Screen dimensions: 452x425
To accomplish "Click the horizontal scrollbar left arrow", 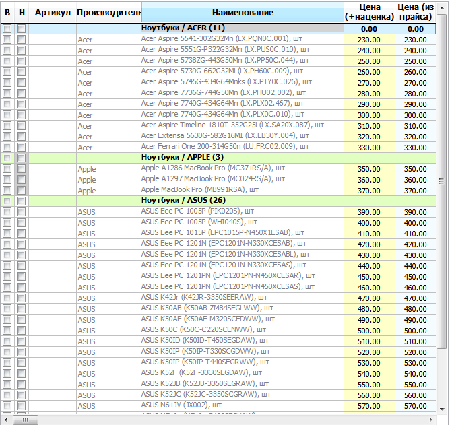I will point(6,420).
